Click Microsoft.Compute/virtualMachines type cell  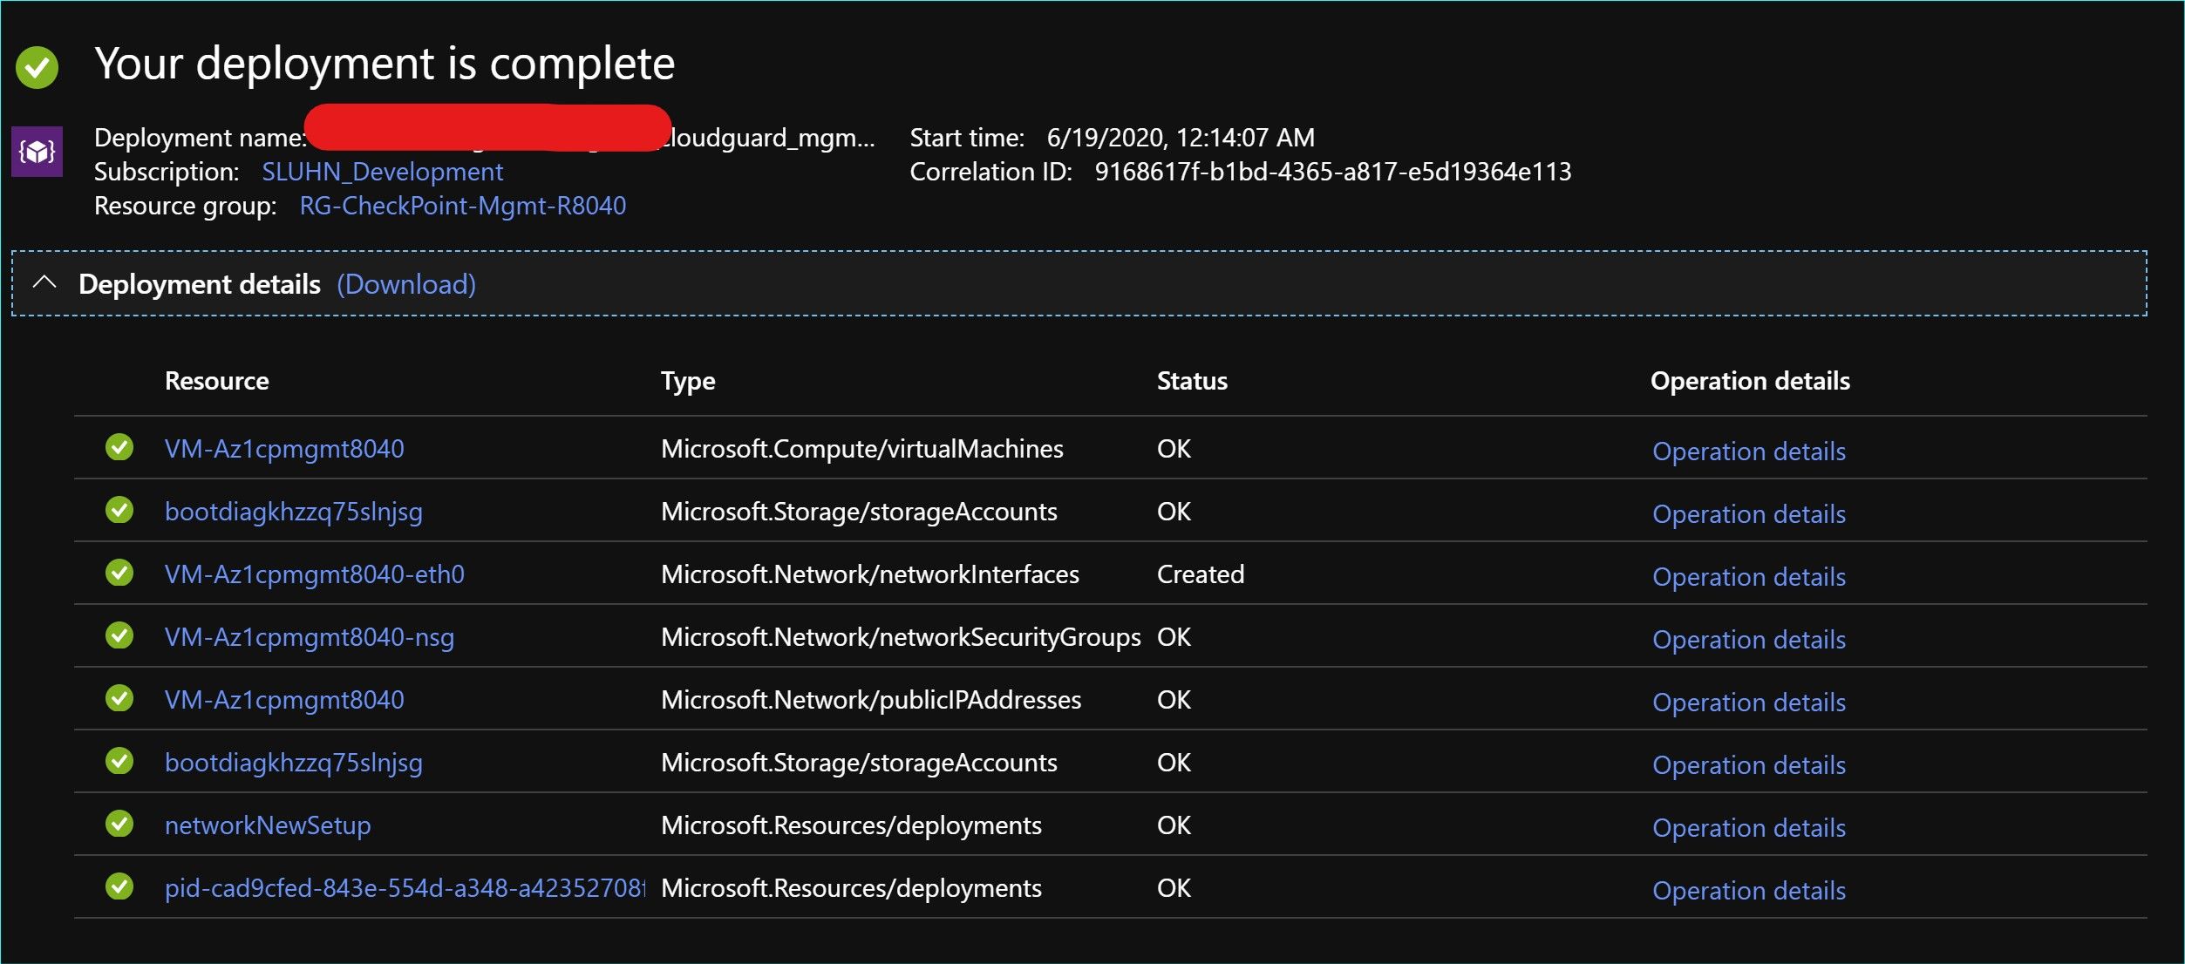[862, 449]
